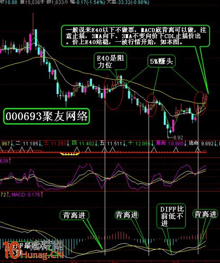Click the last candlestick at the chart's right end
The width and height of the screenshot is (220, 263).
click(x=206, y=97)
